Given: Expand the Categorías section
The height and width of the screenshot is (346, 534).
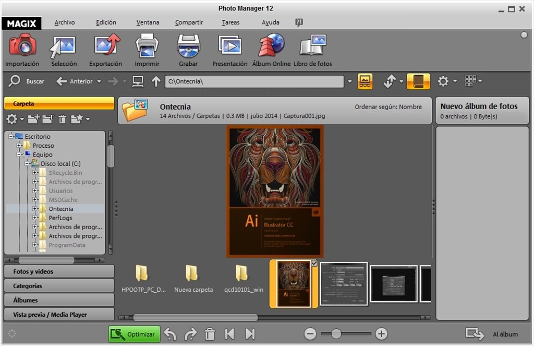Looking at the screenshot, I should [59, 285].
